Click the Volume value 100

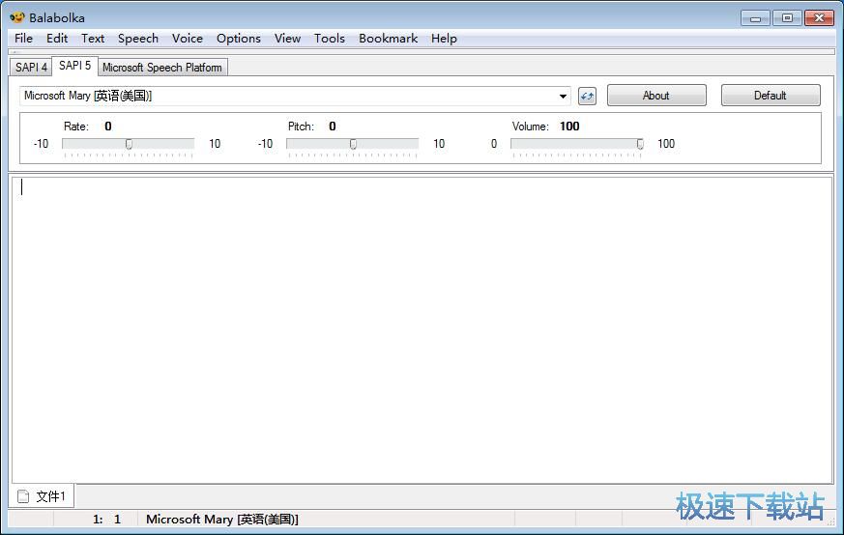[x=569, y=127]
